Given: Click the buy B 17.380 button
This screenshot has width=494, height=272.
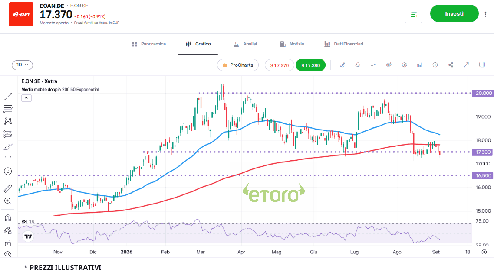Looking at the screenshot, I should coord(311,65).
